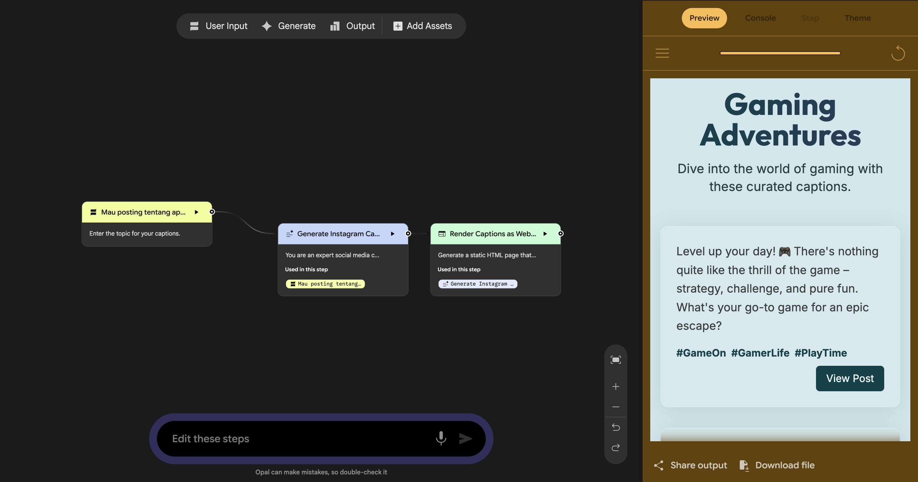Click the fit-to-screen zoom icon
This screenshot has width=918, height=482.
tap(616, 359)
